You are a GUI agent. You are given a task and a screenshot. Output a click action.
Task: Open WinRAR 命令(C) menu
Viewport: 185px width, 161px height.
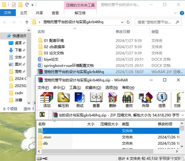pos(59,87)
